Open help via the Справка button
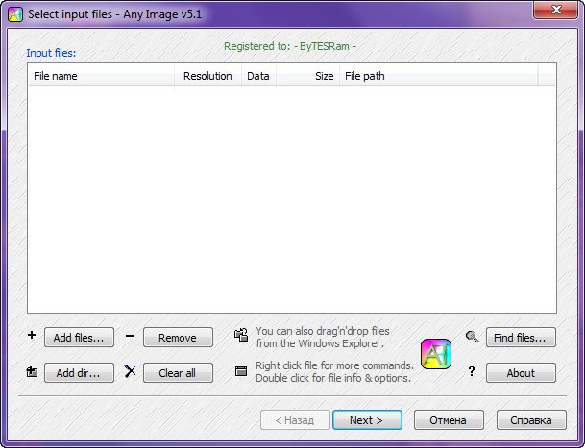The image size is (585, 448). click(x=531, y=420)
